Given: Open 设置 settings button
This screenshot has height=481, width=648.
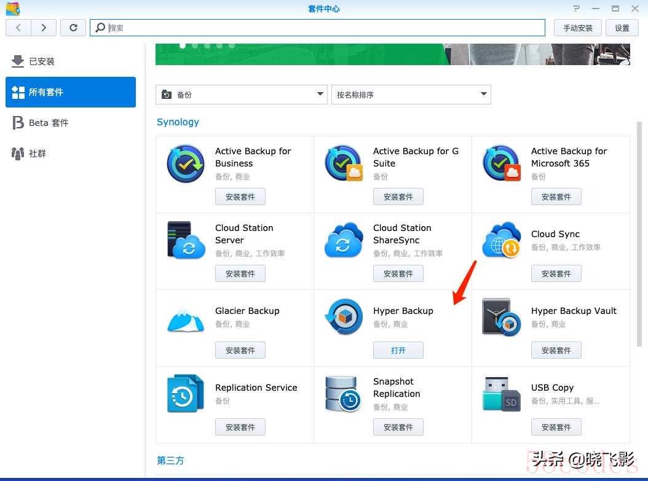Looking at the screenshot, I should pos(622,28).
